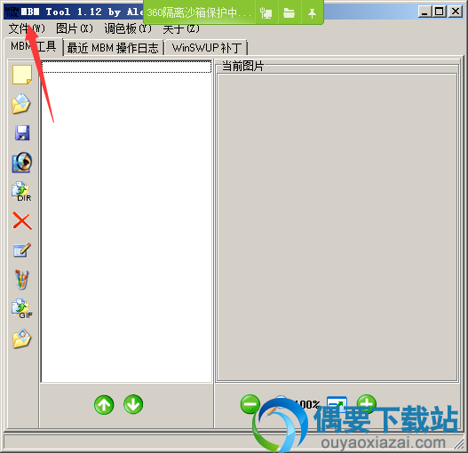This screenshot has width=468, height=453.
Task: Click the fit-to-window blue icon
Action: coord(337,404)
